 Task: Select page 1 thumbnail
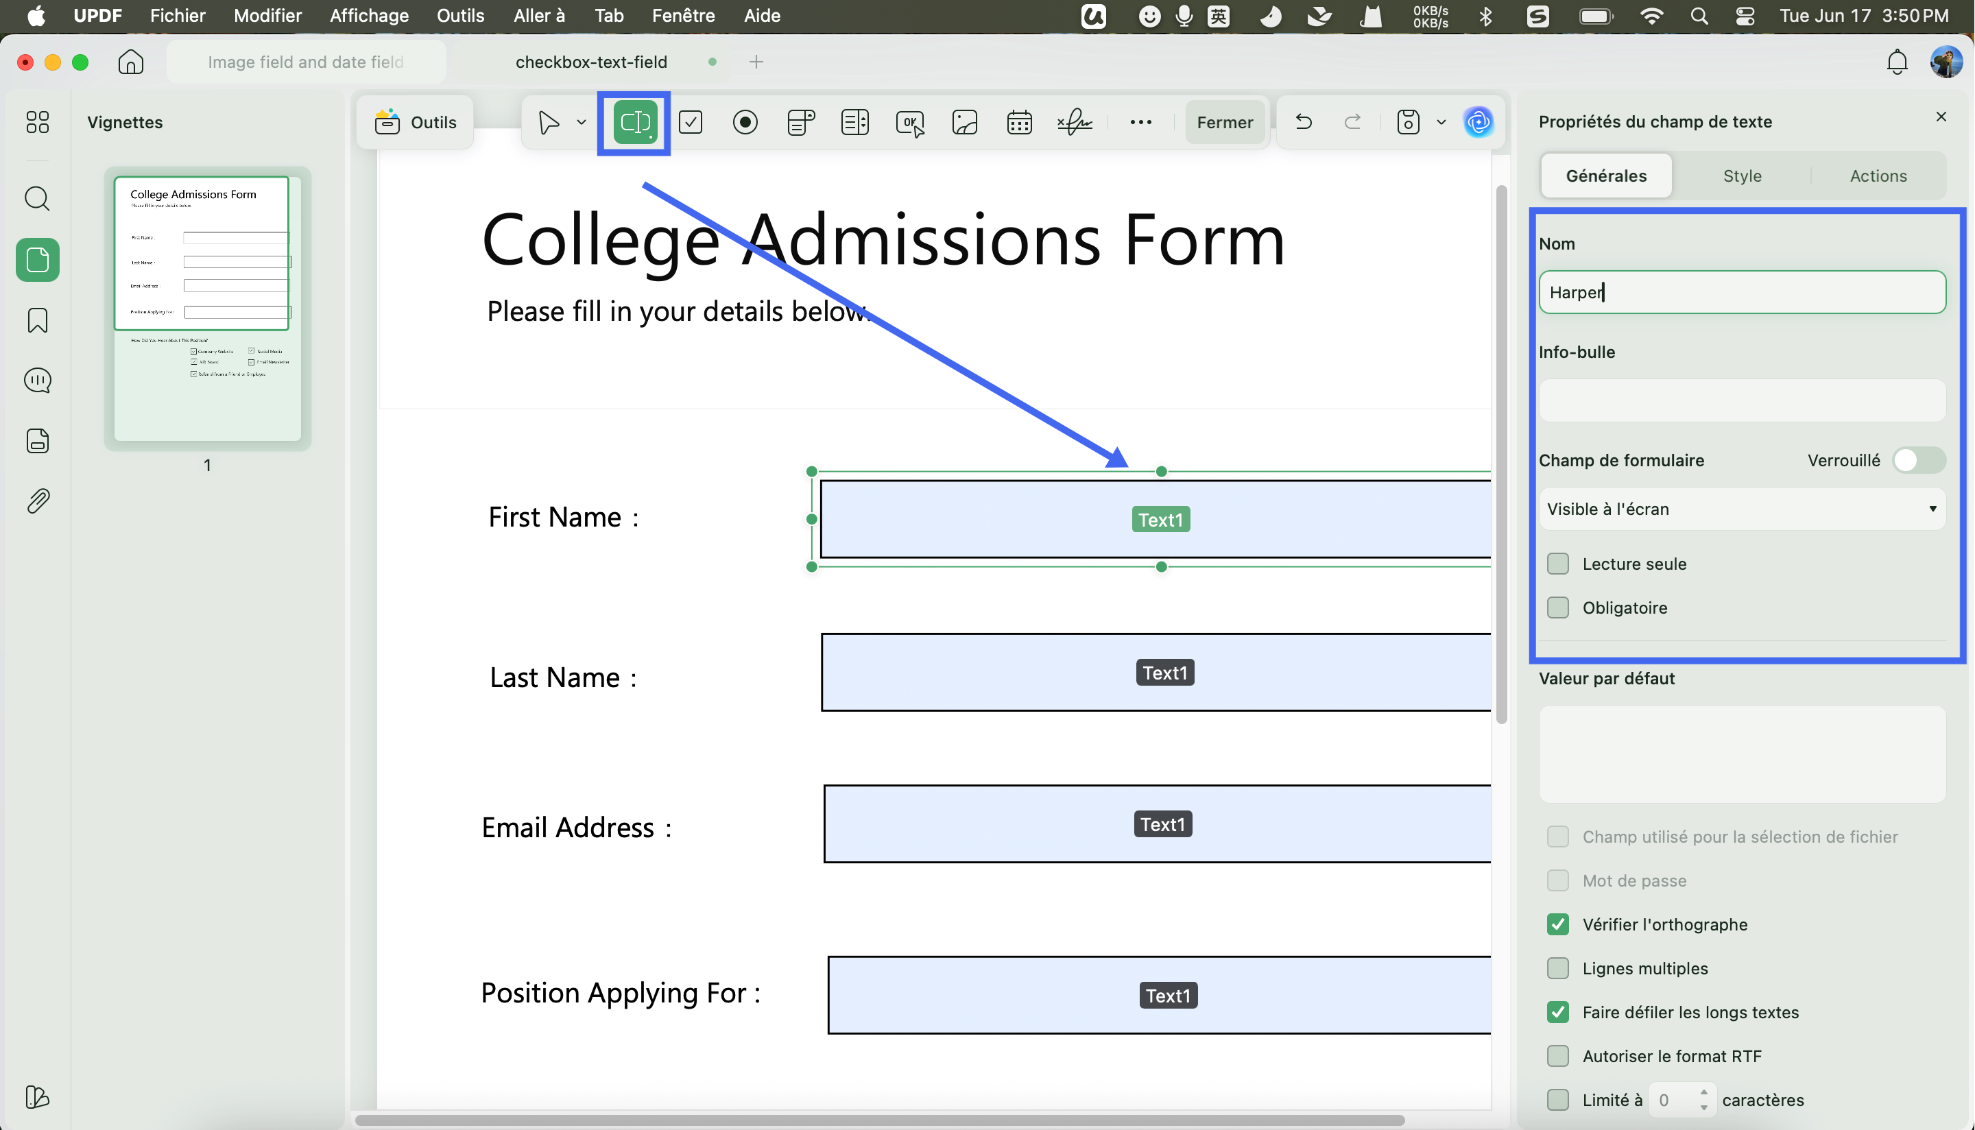click(x=207, y=308)
